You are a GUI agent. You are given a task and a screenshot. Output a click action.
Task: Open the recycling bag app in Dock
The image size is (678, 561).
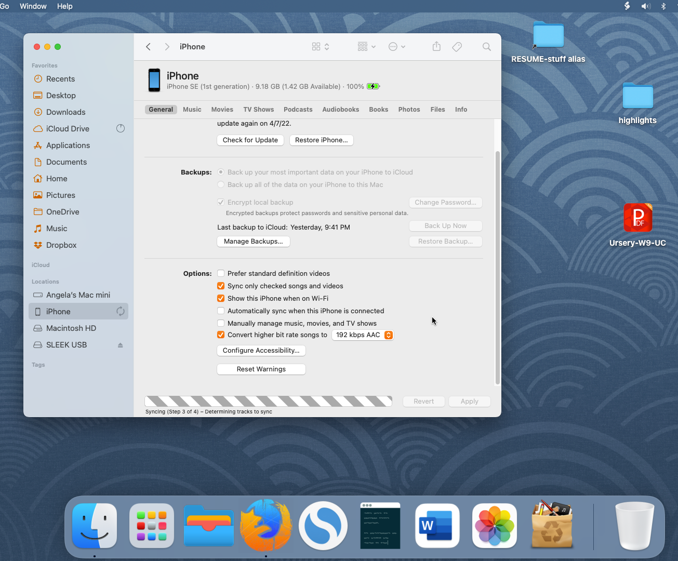[552, 525]
